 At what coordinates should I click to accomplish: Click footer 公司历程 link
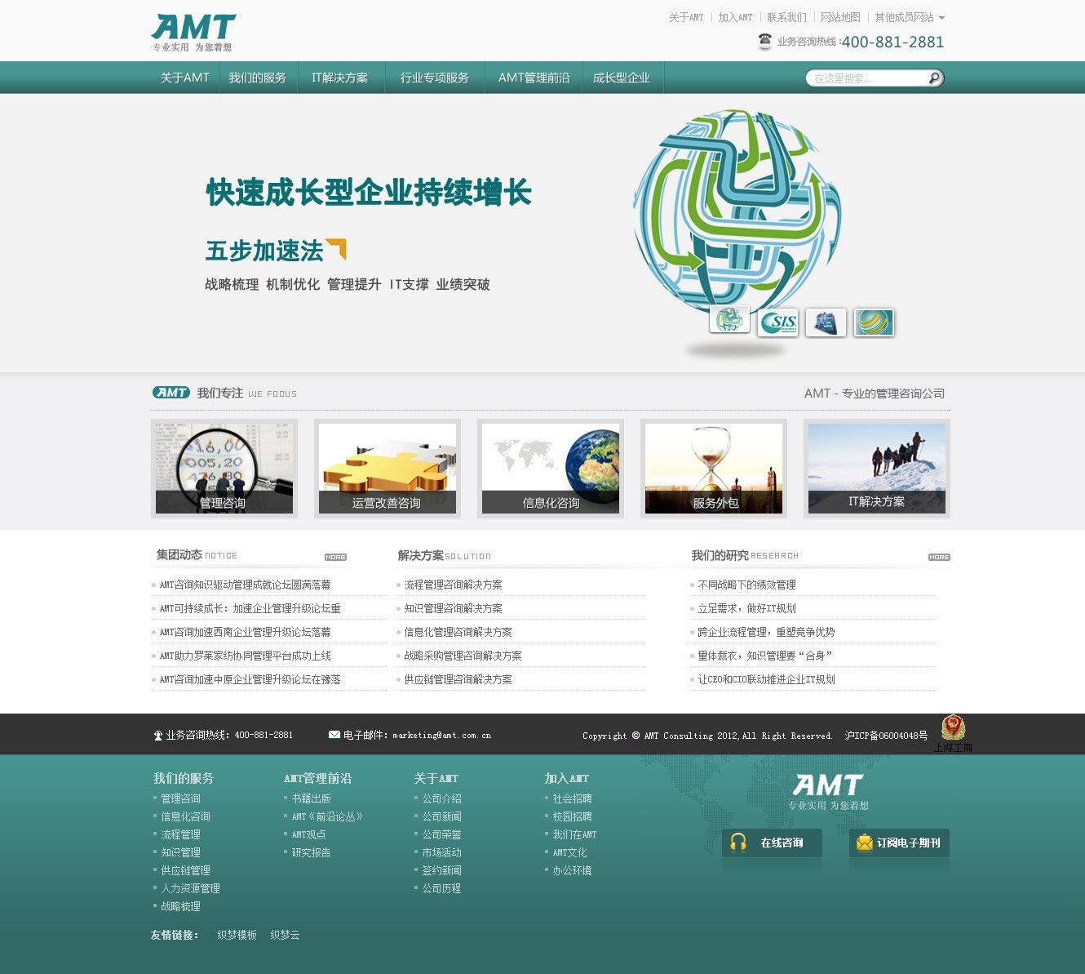441,888
